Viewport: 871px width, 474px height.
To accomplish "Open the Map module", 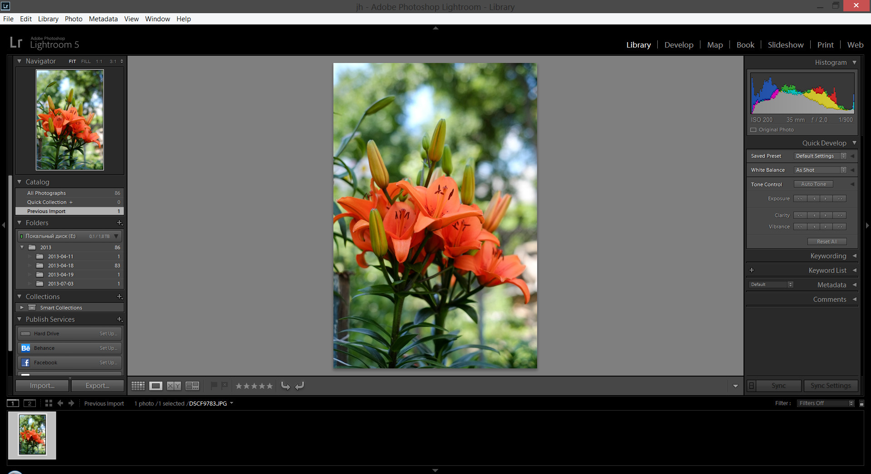I will click(x=715, y=45).
